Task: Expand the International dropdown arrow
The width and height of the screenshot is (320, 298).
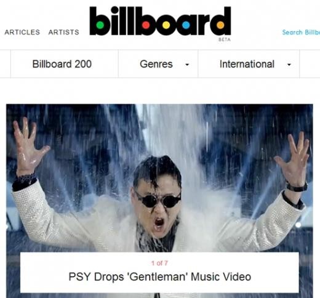Action: coord(289,65)
